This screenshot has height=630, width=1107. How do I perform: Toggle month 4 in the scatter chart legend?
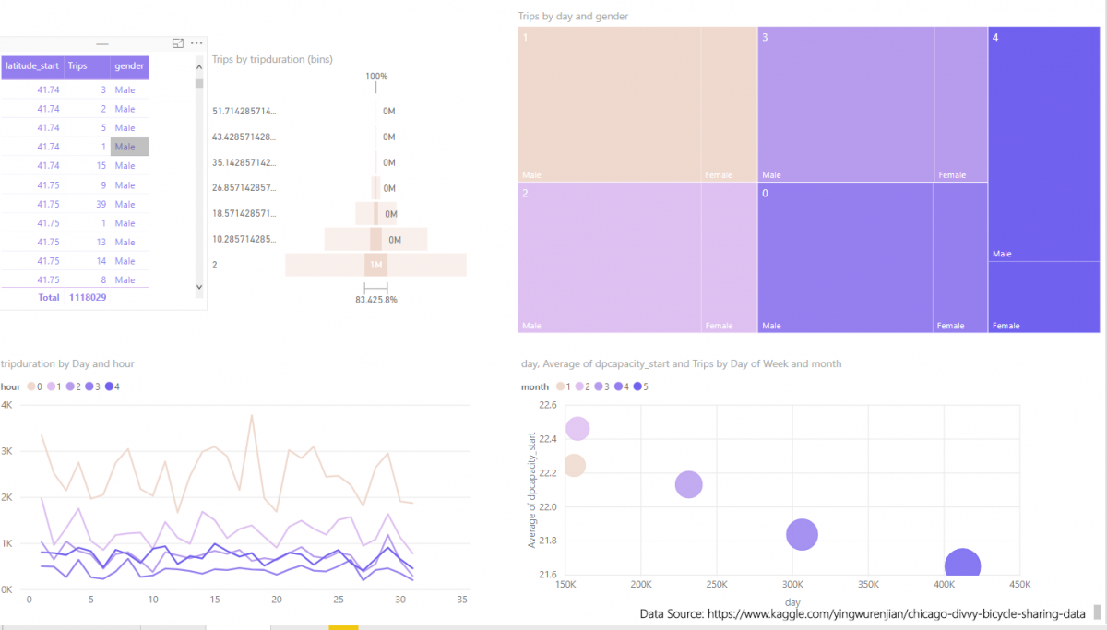pyautogui.click(x=617, y=386)
